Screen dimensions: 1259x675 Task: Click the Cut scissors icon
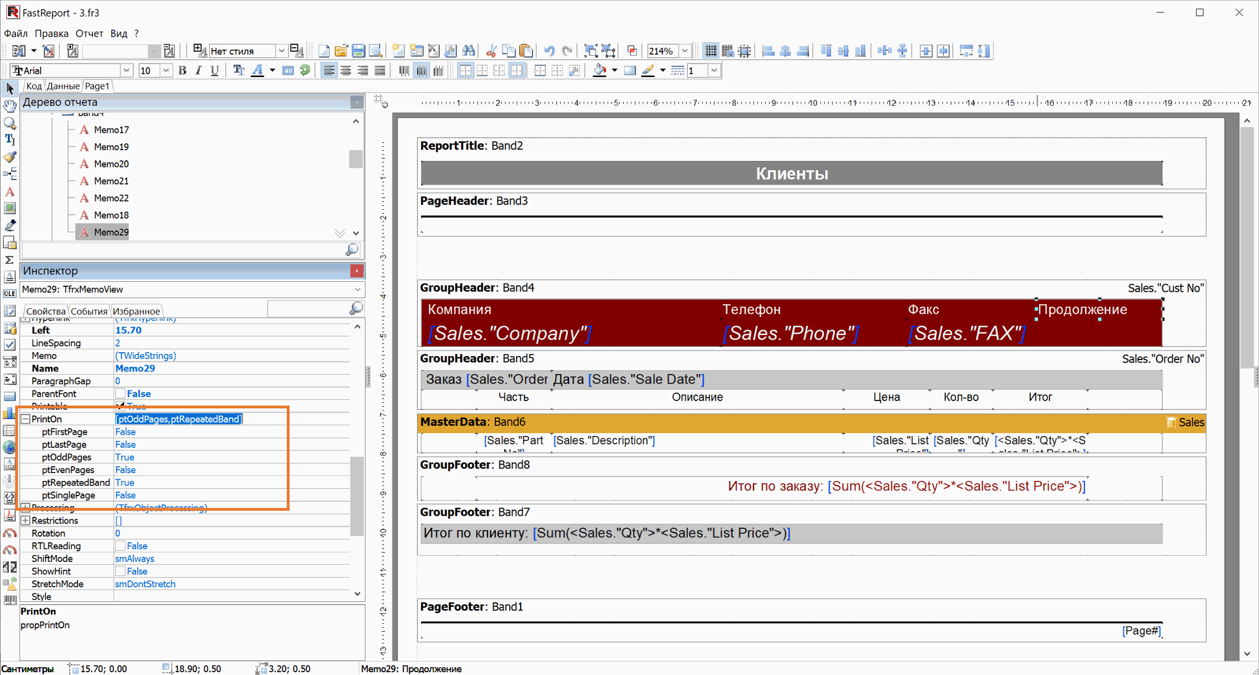(x=491, y=51)
